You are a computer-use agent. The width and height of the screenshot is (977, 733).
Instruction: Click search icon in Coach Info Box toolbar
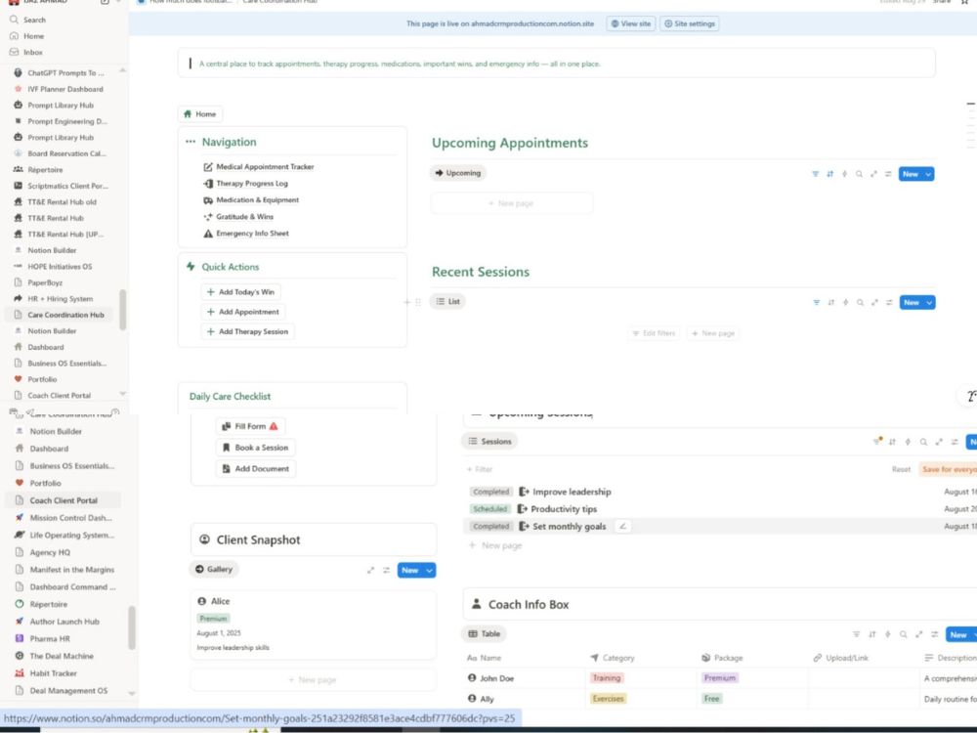(x=904, y=634)
